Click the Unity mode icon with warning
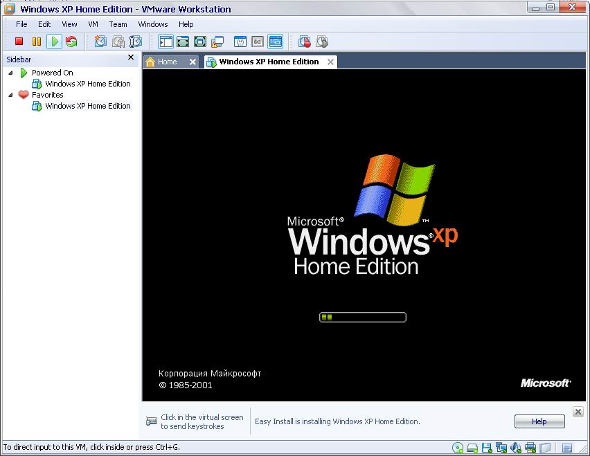 (x=217, y=42)
